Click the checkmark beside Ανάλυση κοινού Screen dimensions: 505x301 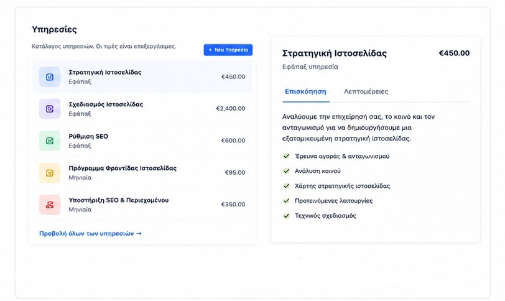pos(286,171)
